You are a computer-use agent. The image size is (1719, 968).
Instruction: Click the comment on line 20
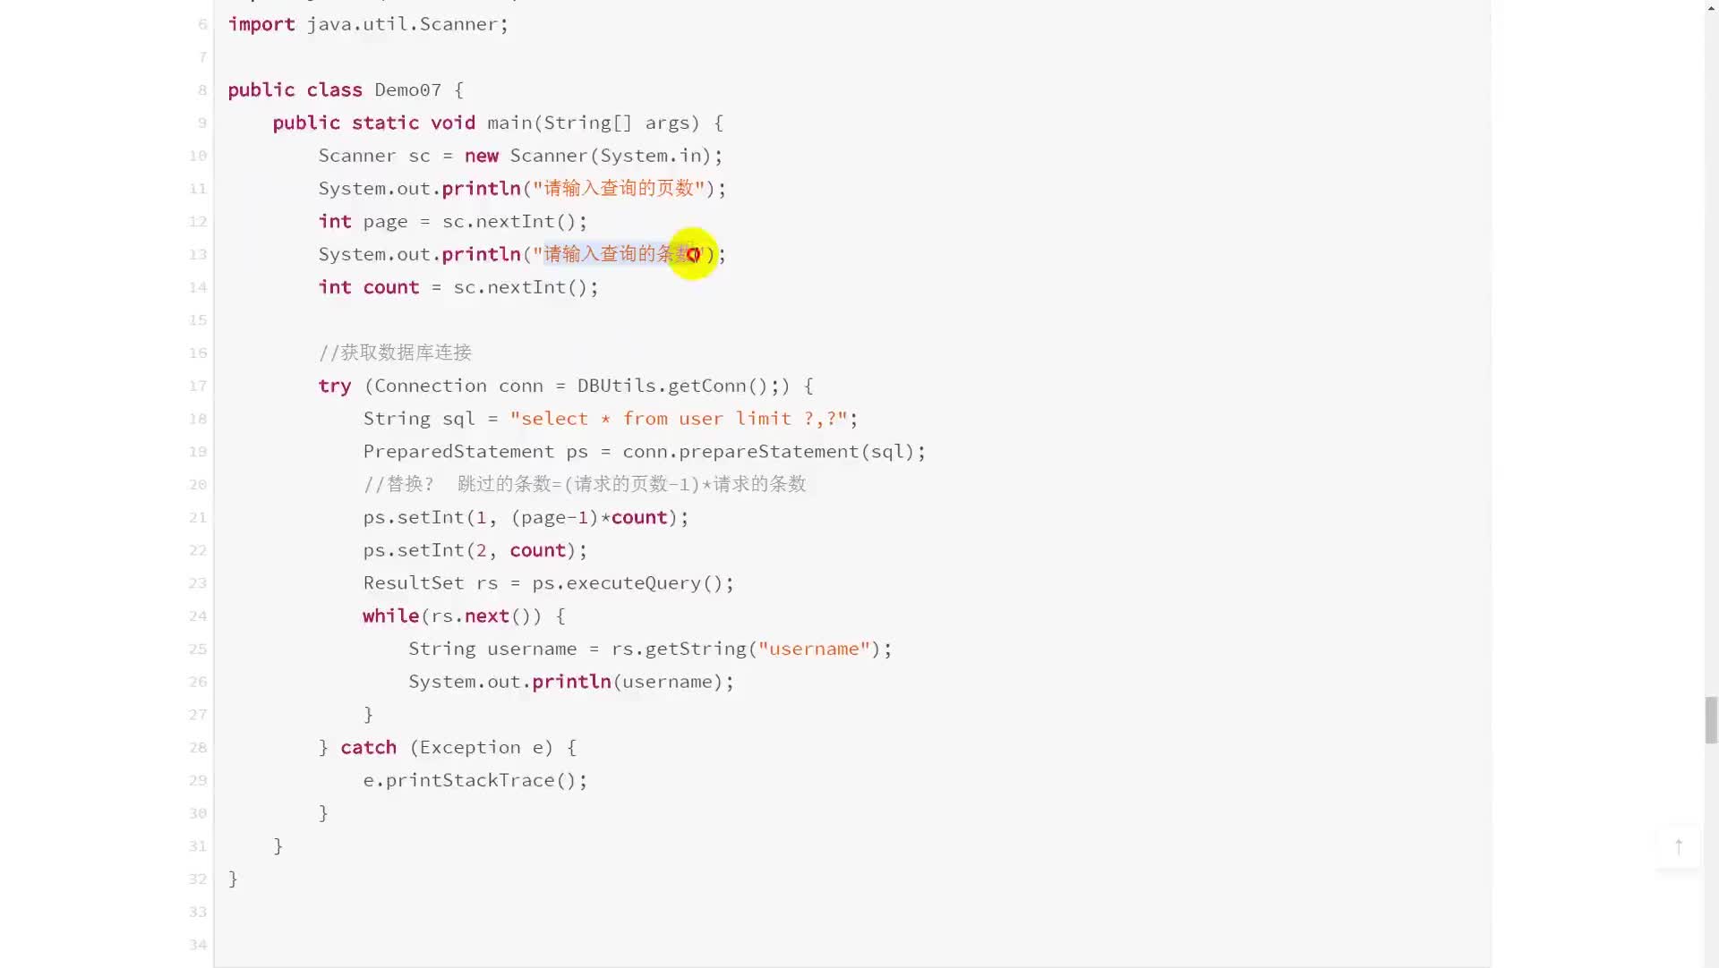tap(585, 483)
